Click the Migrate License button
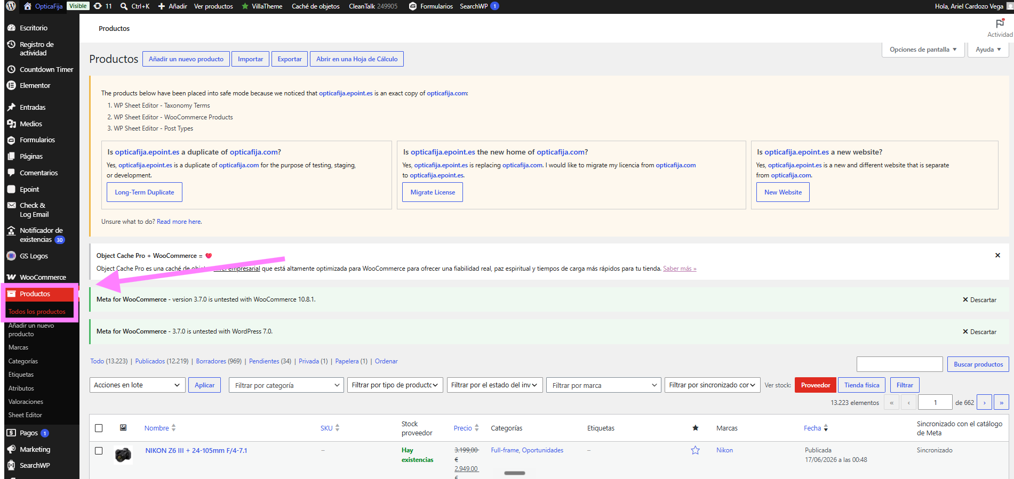Image resolution: width=1014 pixels, height=479 pixels. (433, 192)
